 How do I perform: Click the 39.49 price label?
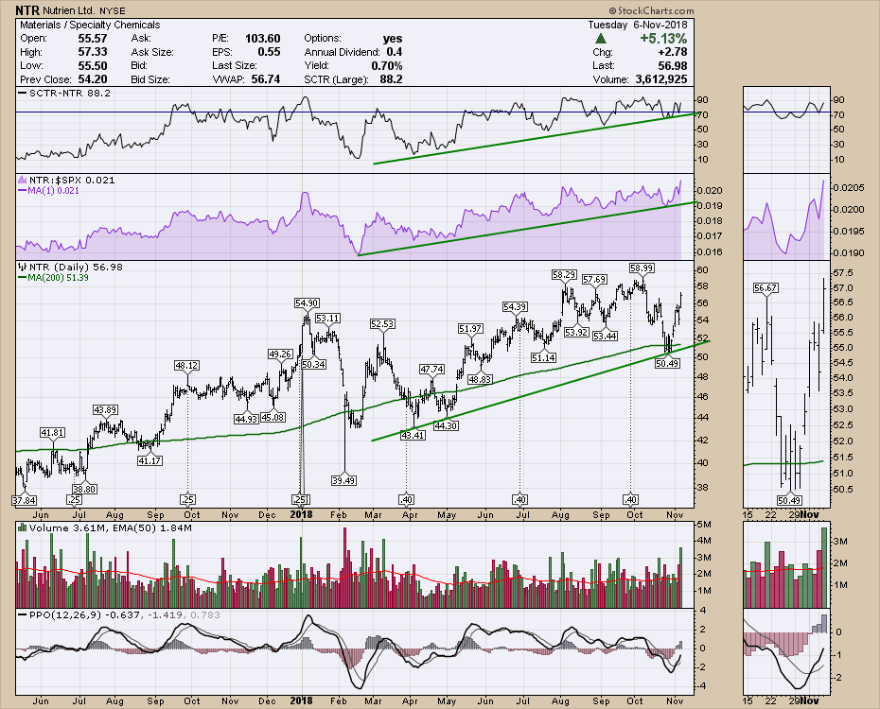point(343,480)
